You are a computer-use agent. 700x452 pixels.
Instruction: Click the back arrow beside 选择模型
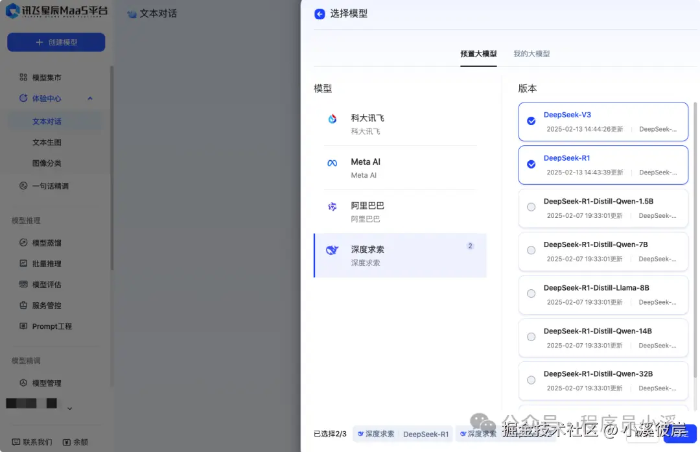pos(319,14)
